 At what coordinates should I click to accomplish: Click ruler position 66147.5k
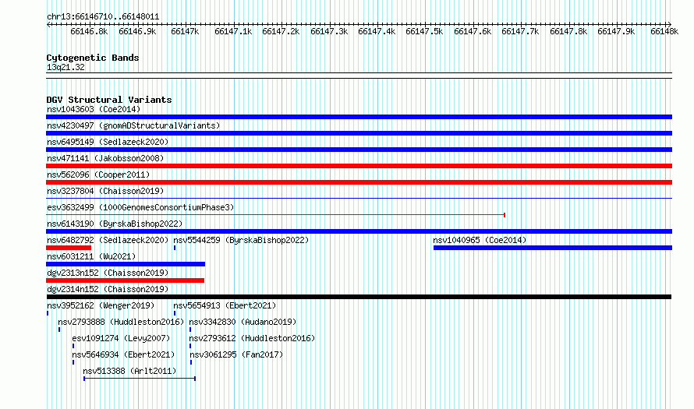click(x=424, y=31)
